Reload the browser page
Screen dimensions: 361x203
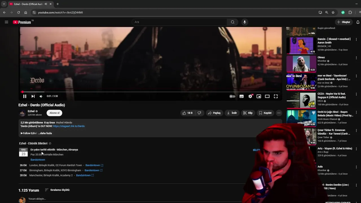pyautogui.click(x=19, y=12)
